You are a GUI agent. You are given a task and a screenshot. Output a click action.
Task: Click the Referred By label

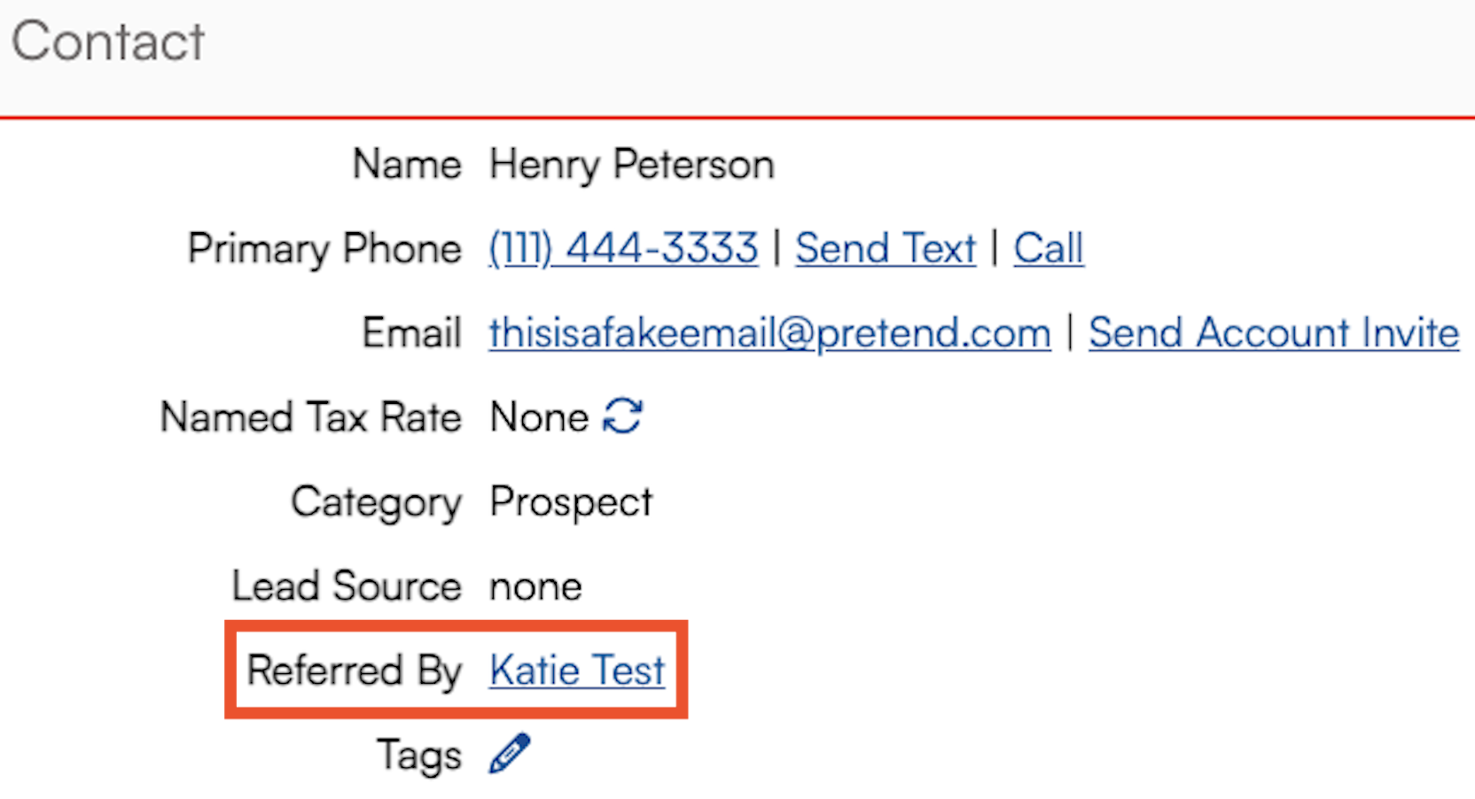click(x=354, y=671)
